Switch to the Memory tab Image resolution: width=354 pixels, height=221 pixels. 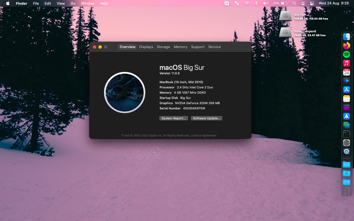click(x=181, y=47)
